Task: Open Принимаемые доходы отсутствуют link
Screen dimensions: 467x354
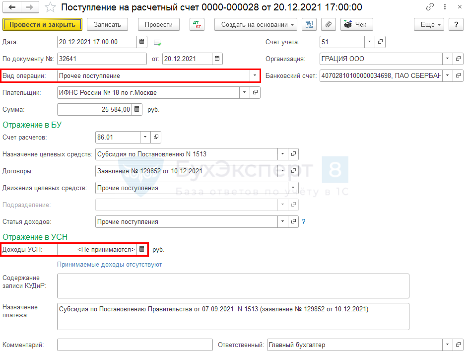Action: [x=109, y=264]
